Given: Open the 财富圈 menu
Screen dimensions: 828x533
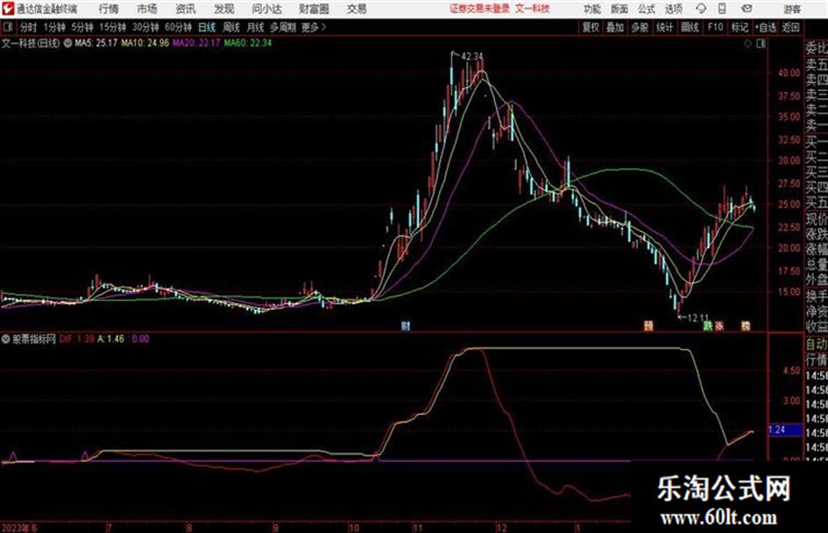Looking at the screenshot, I should tap(314, 9).
